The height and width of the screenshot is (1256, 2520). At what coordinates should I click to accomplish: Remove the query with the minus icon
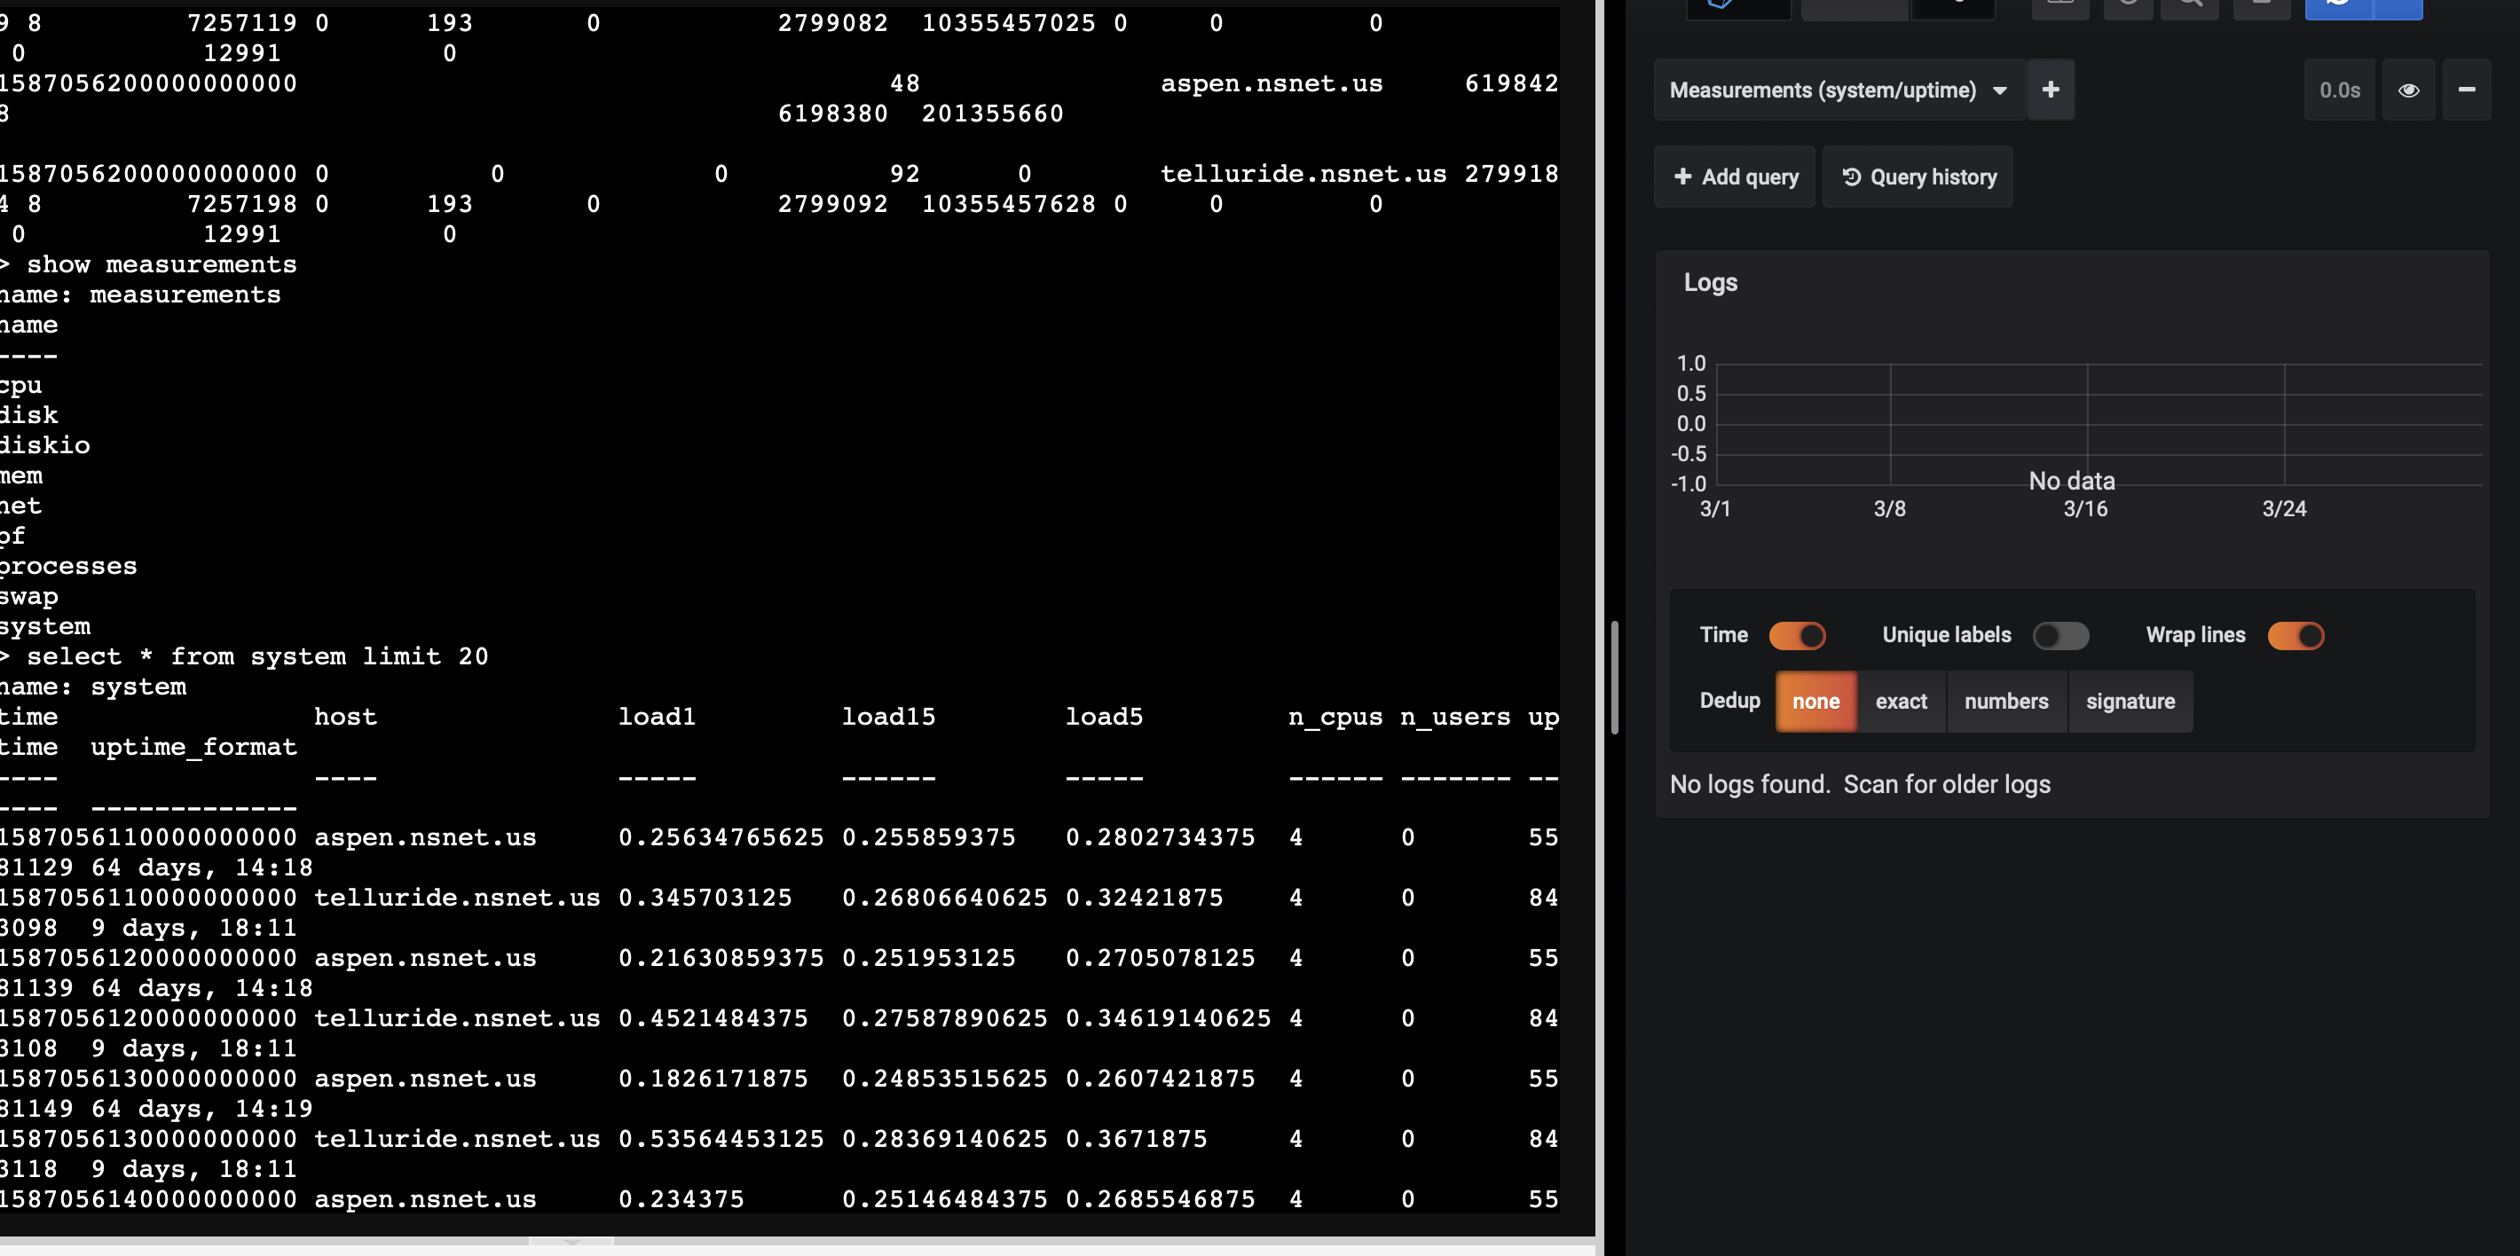point(2469,90)
